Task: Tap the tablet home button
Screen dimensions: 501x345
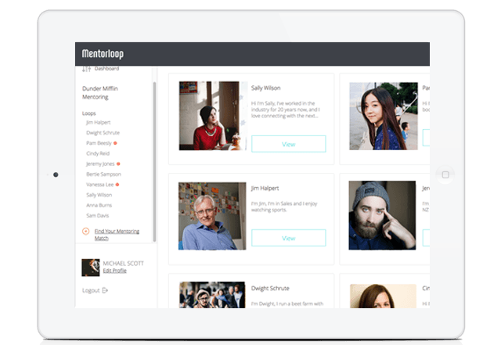Action: (445, 174)
